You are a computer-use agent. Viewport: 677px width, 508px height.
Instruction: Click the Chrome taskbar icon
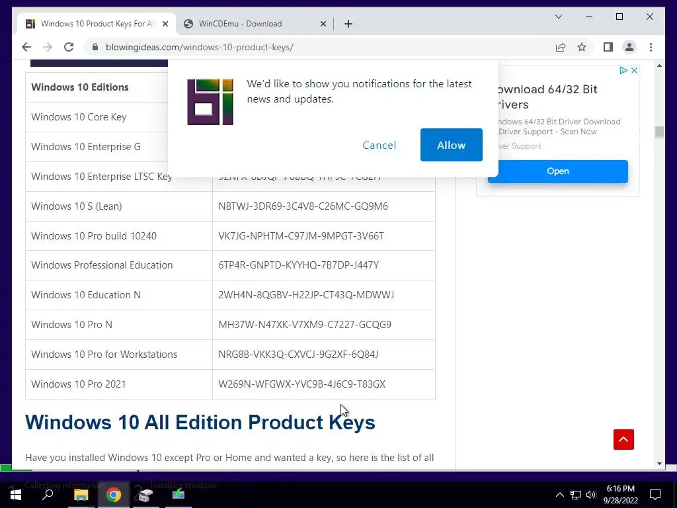coord(114,495)
